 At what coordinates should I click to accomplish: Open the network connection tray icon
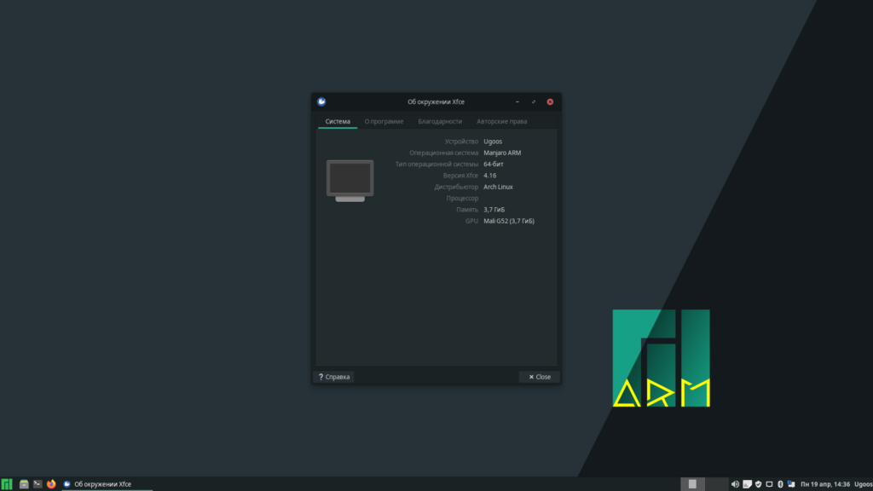790,484
